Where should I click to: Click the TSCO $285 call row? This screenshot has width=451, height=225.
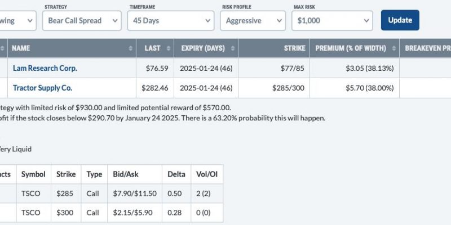pos(111,193)
